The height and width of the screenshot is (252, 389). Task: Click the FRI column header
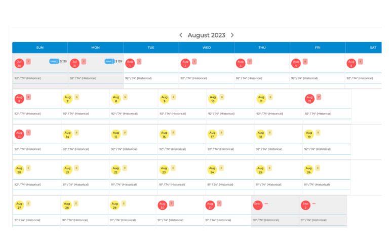pyautogui.click(x=318, y=48)
